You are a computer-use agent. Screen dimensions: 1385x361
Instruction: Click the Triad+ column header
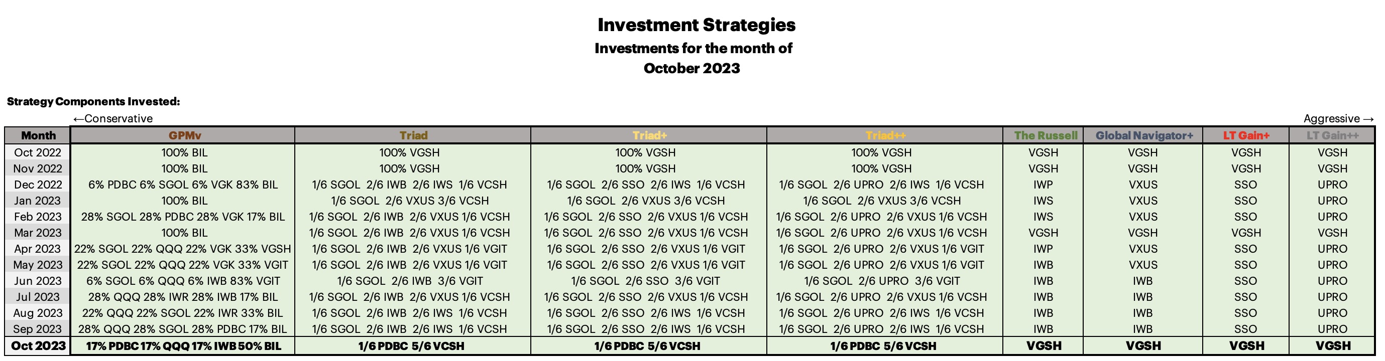(x=649, y=135)
